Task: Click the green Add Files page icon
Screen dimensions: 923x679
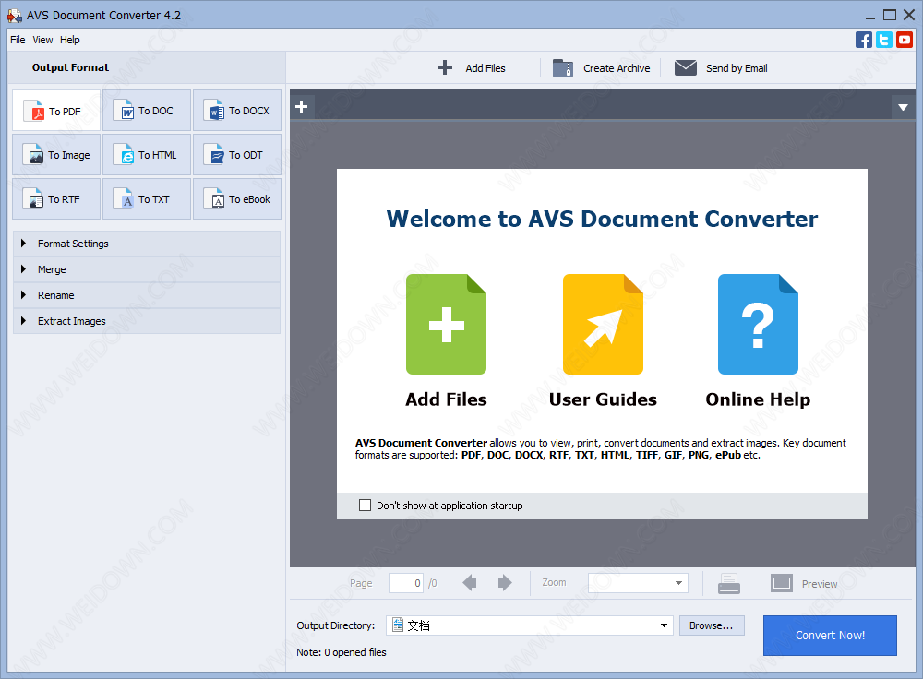Action: tap(446, 324)
